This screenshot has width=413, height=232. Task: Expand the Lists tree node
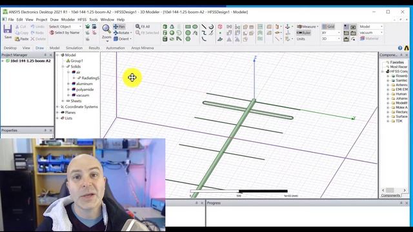57,118
